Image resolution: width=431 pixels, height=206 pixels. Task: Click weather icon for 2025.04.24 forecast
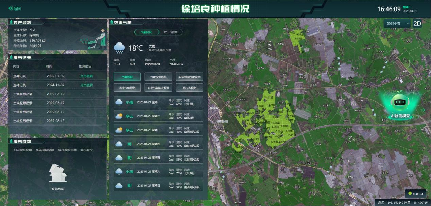tap(119, 144)
